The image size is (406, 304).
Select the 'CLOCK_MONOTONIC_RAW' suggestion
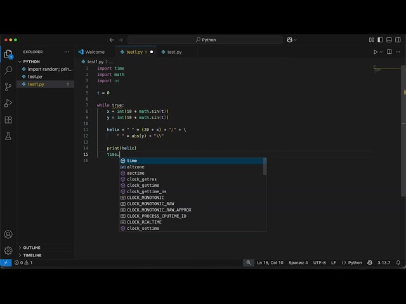click(x=191, y=204)
